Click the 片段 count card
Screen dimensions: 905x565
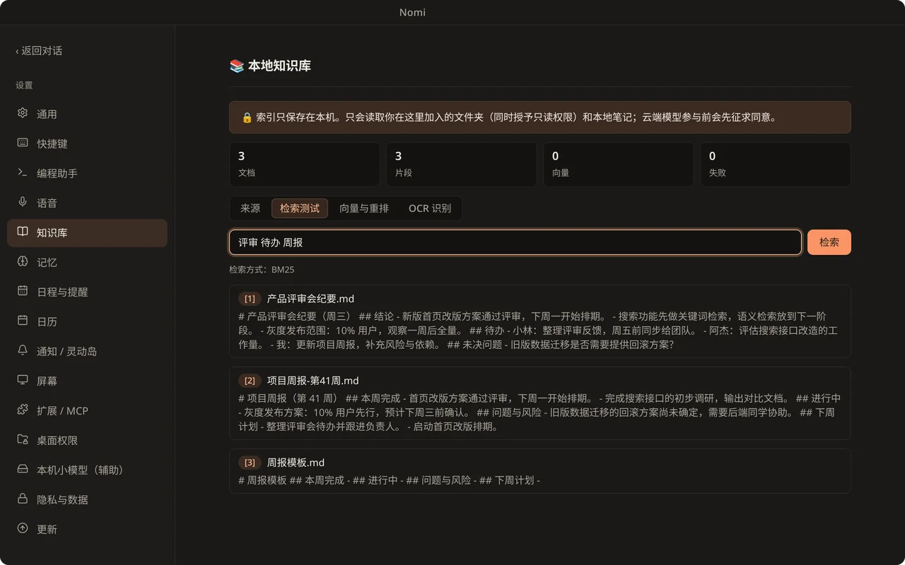click(x=461, y=165)
